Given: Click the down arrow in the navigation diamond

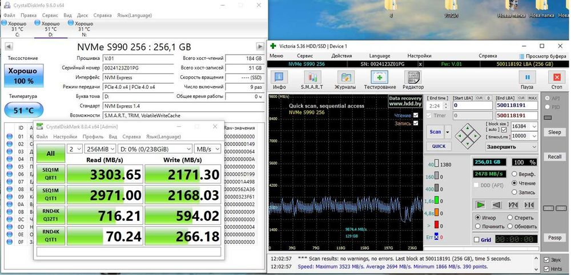Looking at the screenshot, I should coord(468,143).
